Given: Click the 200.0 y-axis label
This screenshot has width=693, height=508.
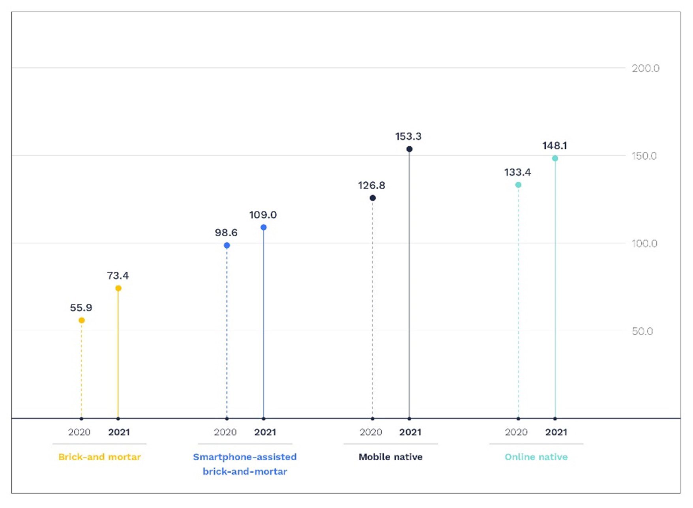Looking at the screenshot, I should click(x=645, y=68).
